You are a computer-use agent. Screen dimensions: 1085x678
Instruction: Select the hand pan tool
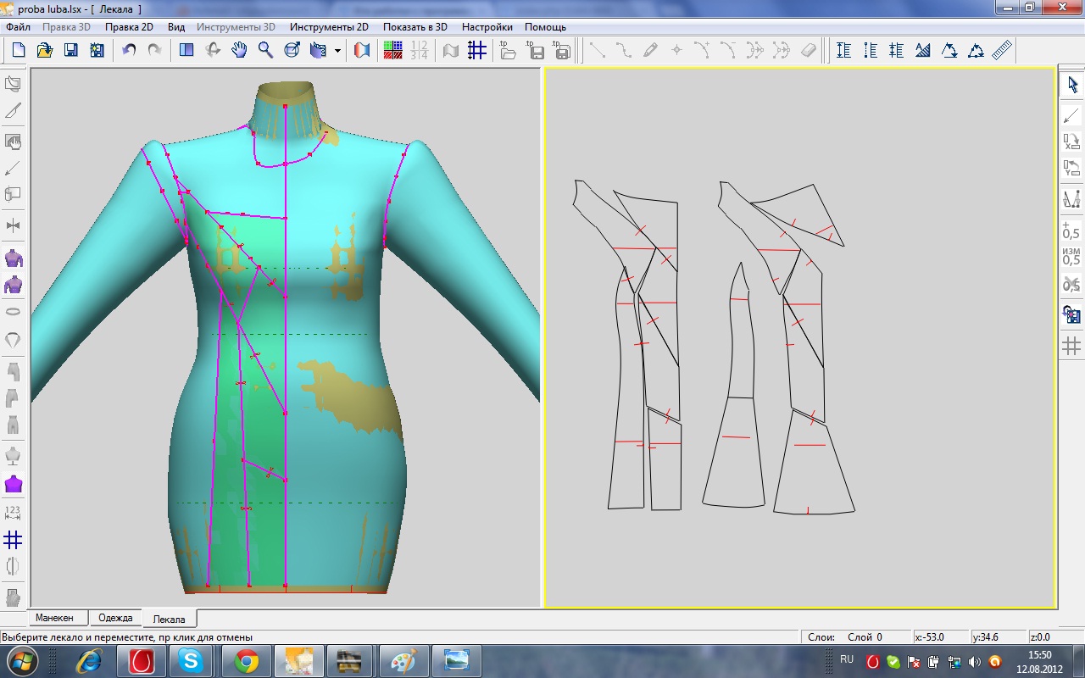pos(239,51)
